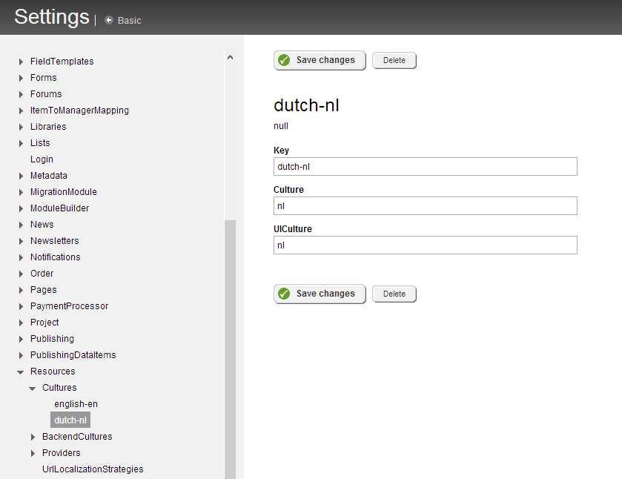622x479 pixels.
Task: Collapse the Cultures subtree
Action: pyautogui.click(x=33, y=389)
